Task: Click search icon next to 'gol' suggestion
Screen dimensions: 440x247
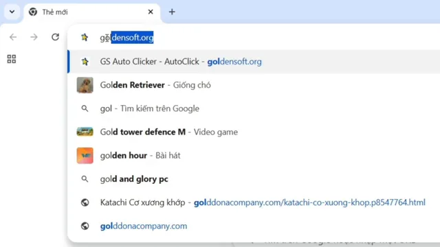Action: [85, 108]
